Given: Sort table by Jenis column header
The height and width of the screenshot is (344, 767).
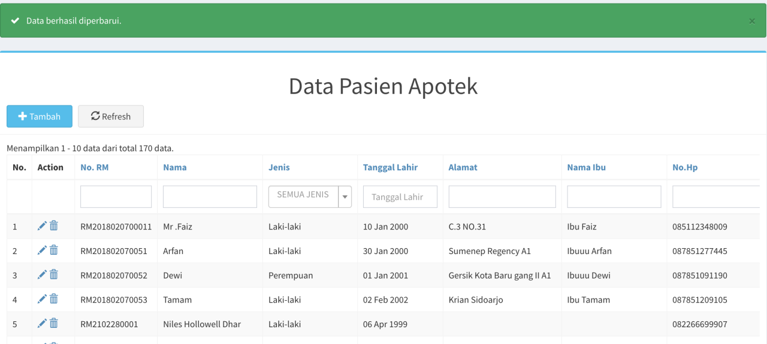Looking at the screenshot, I should 279,167.
